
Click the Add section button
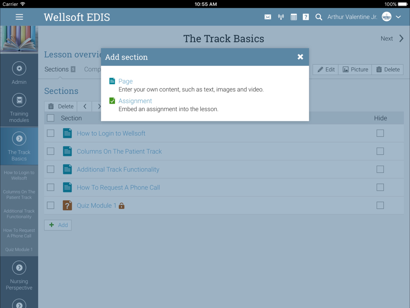tap(58, 225)
